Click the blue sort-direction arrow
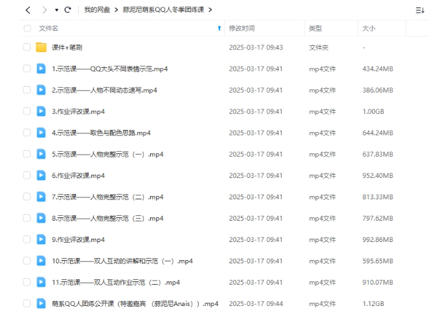 219,28
